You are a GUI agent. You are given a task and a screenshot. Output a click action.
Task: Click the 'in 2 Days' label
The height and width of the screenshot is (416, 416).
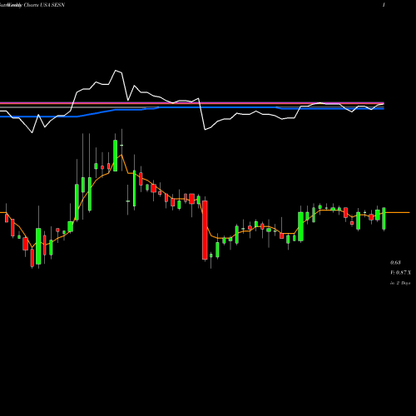coord(400,283)
